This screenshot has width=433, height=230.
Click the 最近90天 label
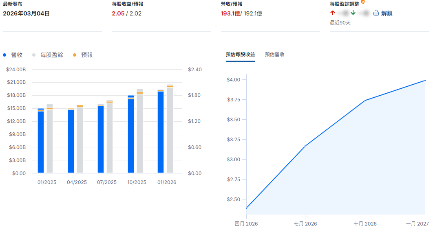(340, 23)
